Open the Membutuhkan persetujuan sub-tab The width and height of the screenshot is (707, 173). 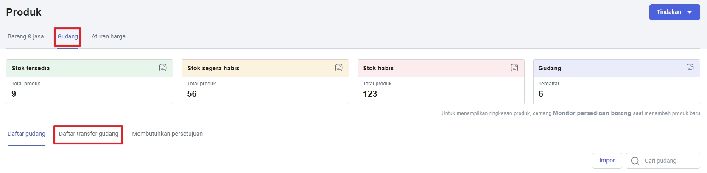(x=168, y=134)
